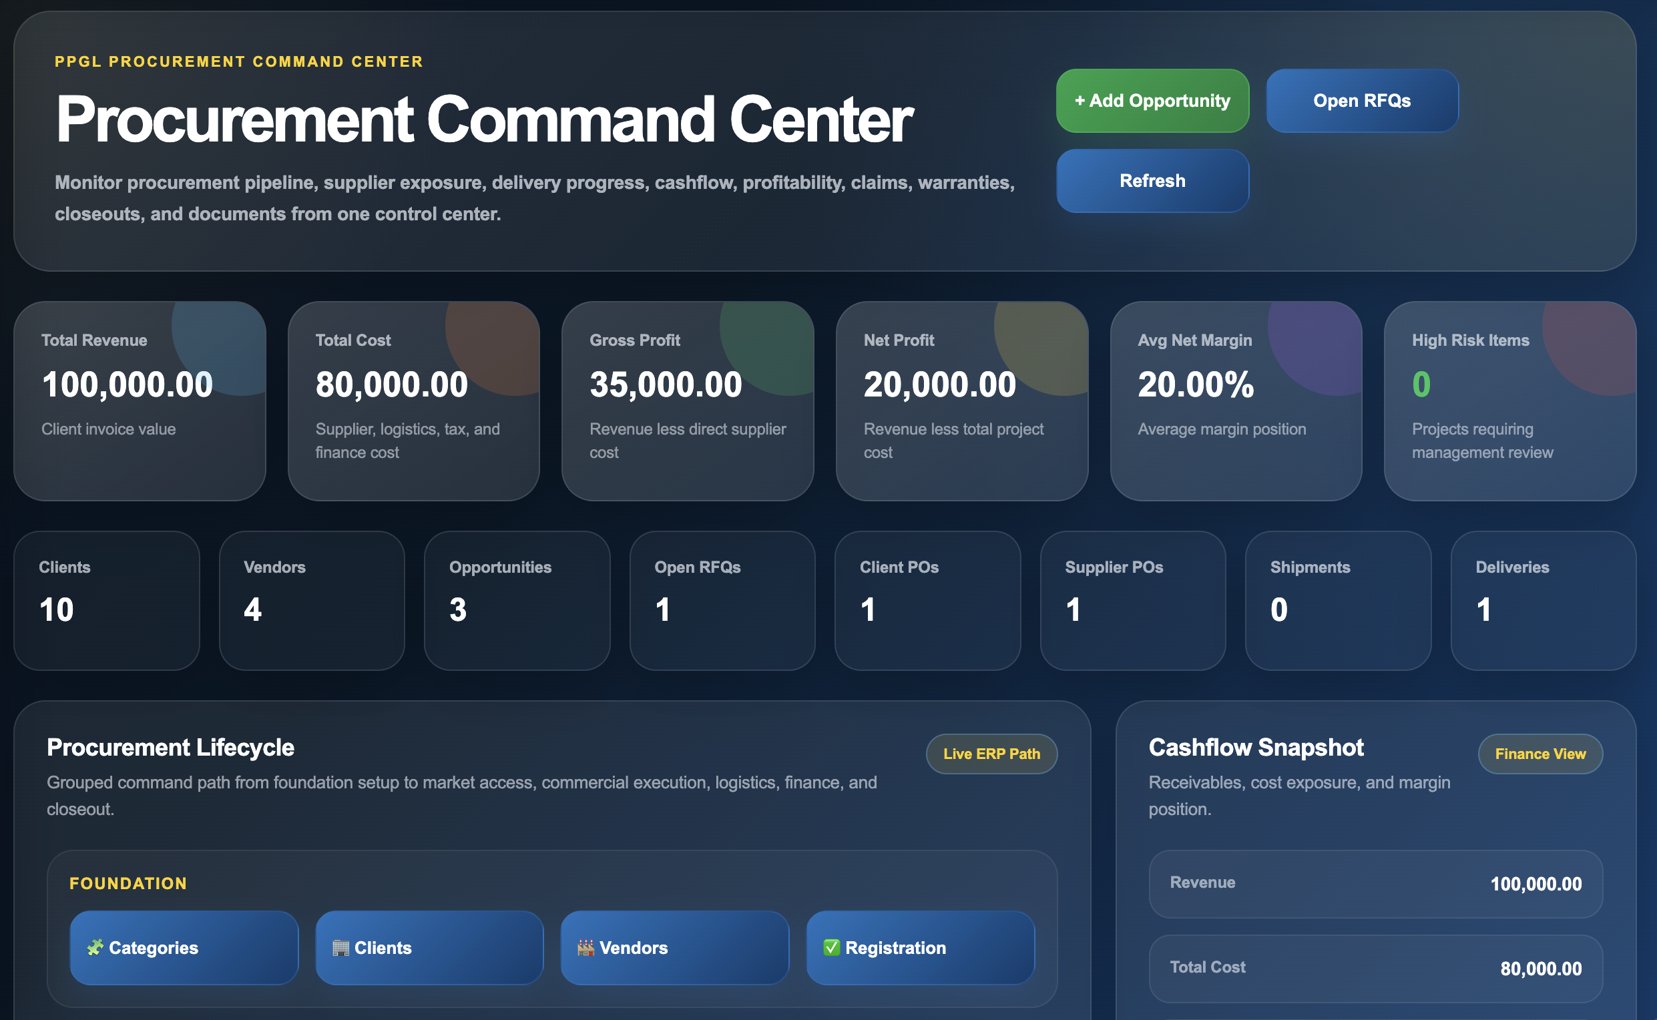The image size is (1657, 1020).
Task: Click the + Add Opportunity button
Action: click(x=1152, y=101)
